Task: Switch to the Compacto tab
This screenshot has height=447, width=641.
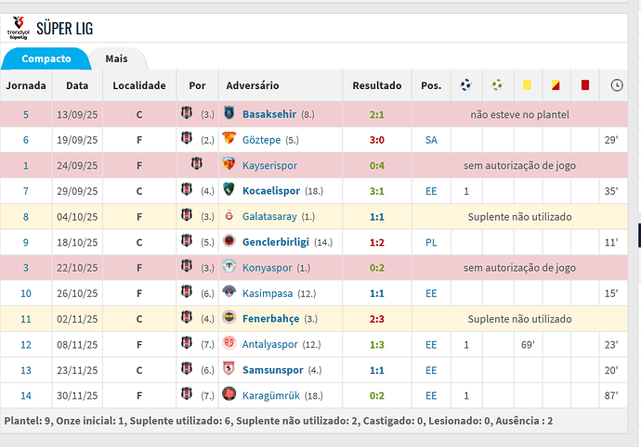Action: (46, 58)
